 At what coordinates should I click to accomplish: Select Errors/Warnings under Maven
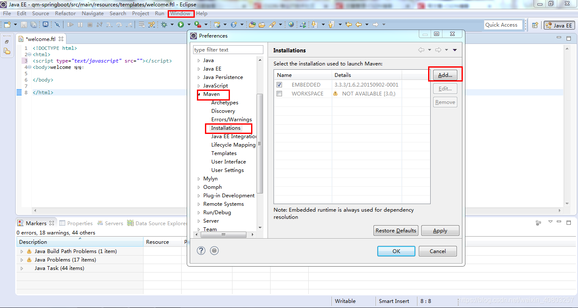tap(232, 120)
